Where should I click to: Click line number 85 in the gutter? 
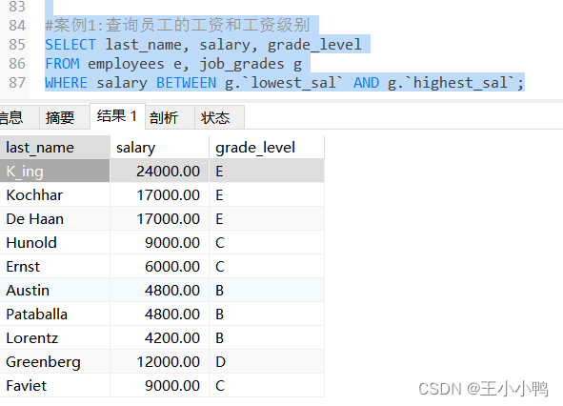[17, 45]
